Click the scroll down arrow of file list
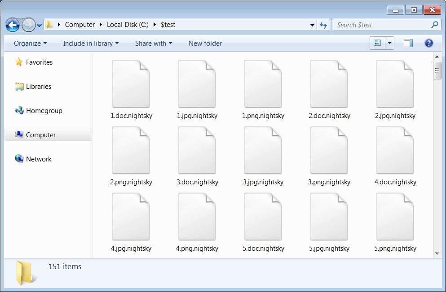The width and height of the screenshot is (446, 292). [x=437, y=254]
